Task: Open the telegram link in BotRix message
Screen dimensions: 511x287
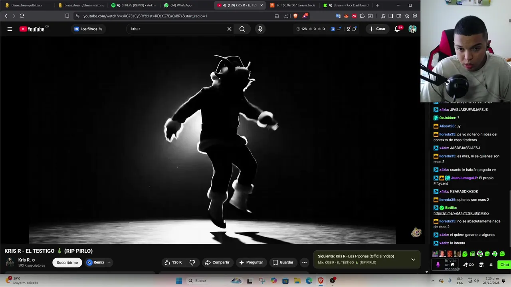Action: coord(461,213)
